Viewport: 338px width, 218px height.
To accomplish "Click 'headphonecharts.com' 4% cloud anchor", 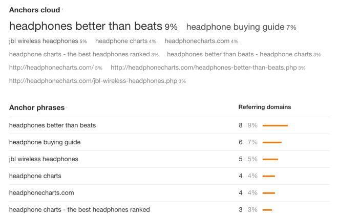I will click(197, 41).
